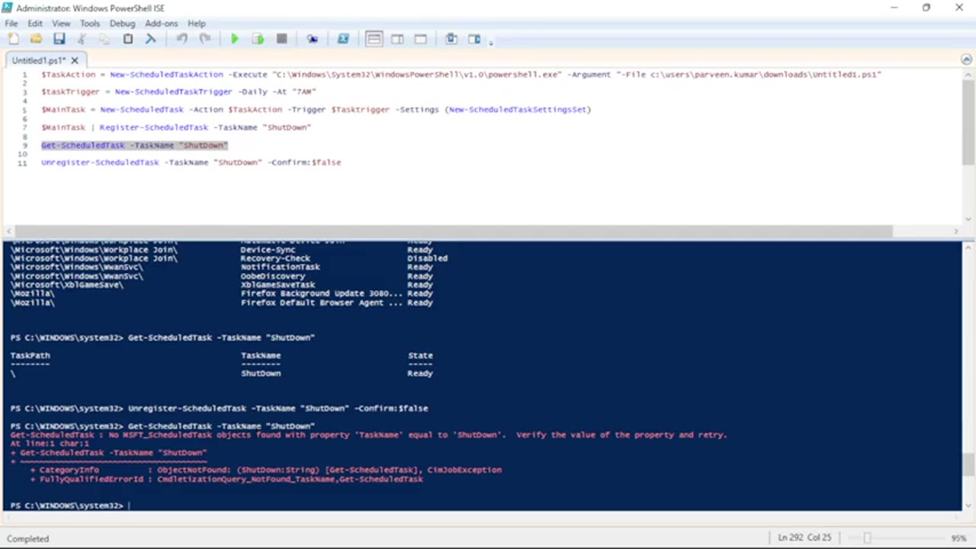This screenshot has width=976, height=549.
Task: Click the console scrollbar up arrow
Action: pyautogui.click(x=968, y=247)
